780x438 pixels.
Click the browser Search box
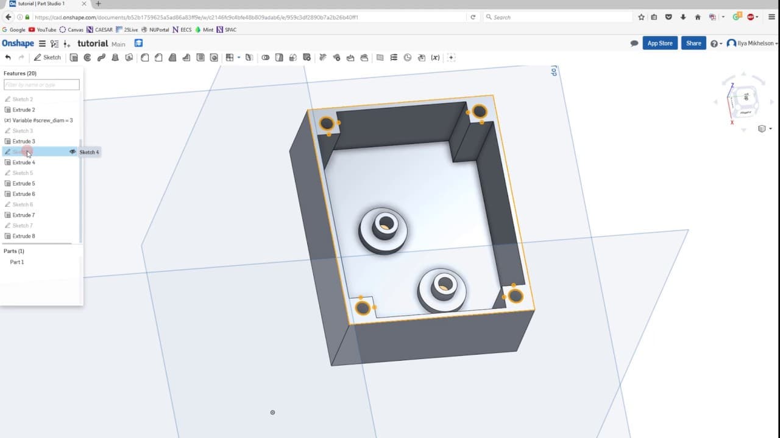tap(556, 17)
